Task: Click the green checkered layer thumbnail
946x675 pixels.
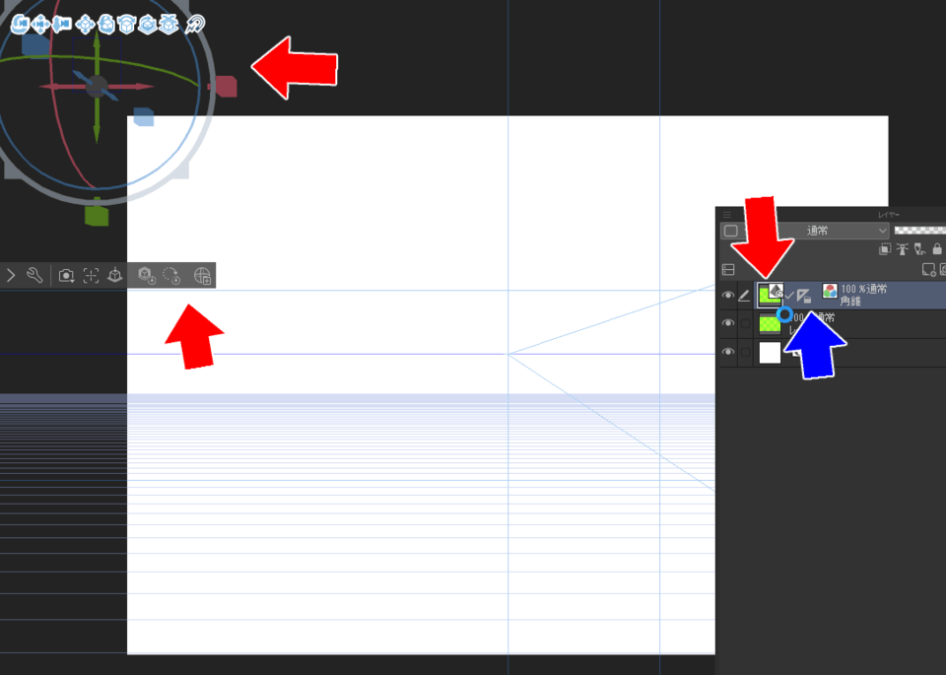Action: (x=770, y=324)
